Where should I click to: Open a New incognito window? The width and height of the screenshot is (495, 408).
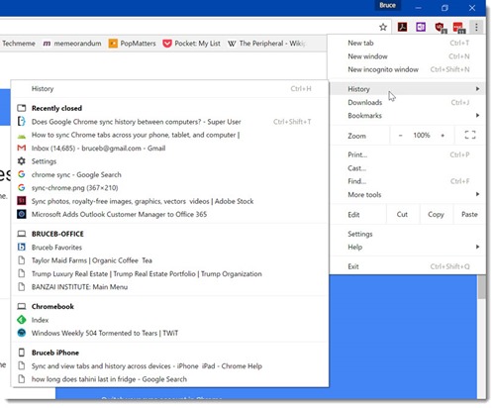[x=408, y=69]
